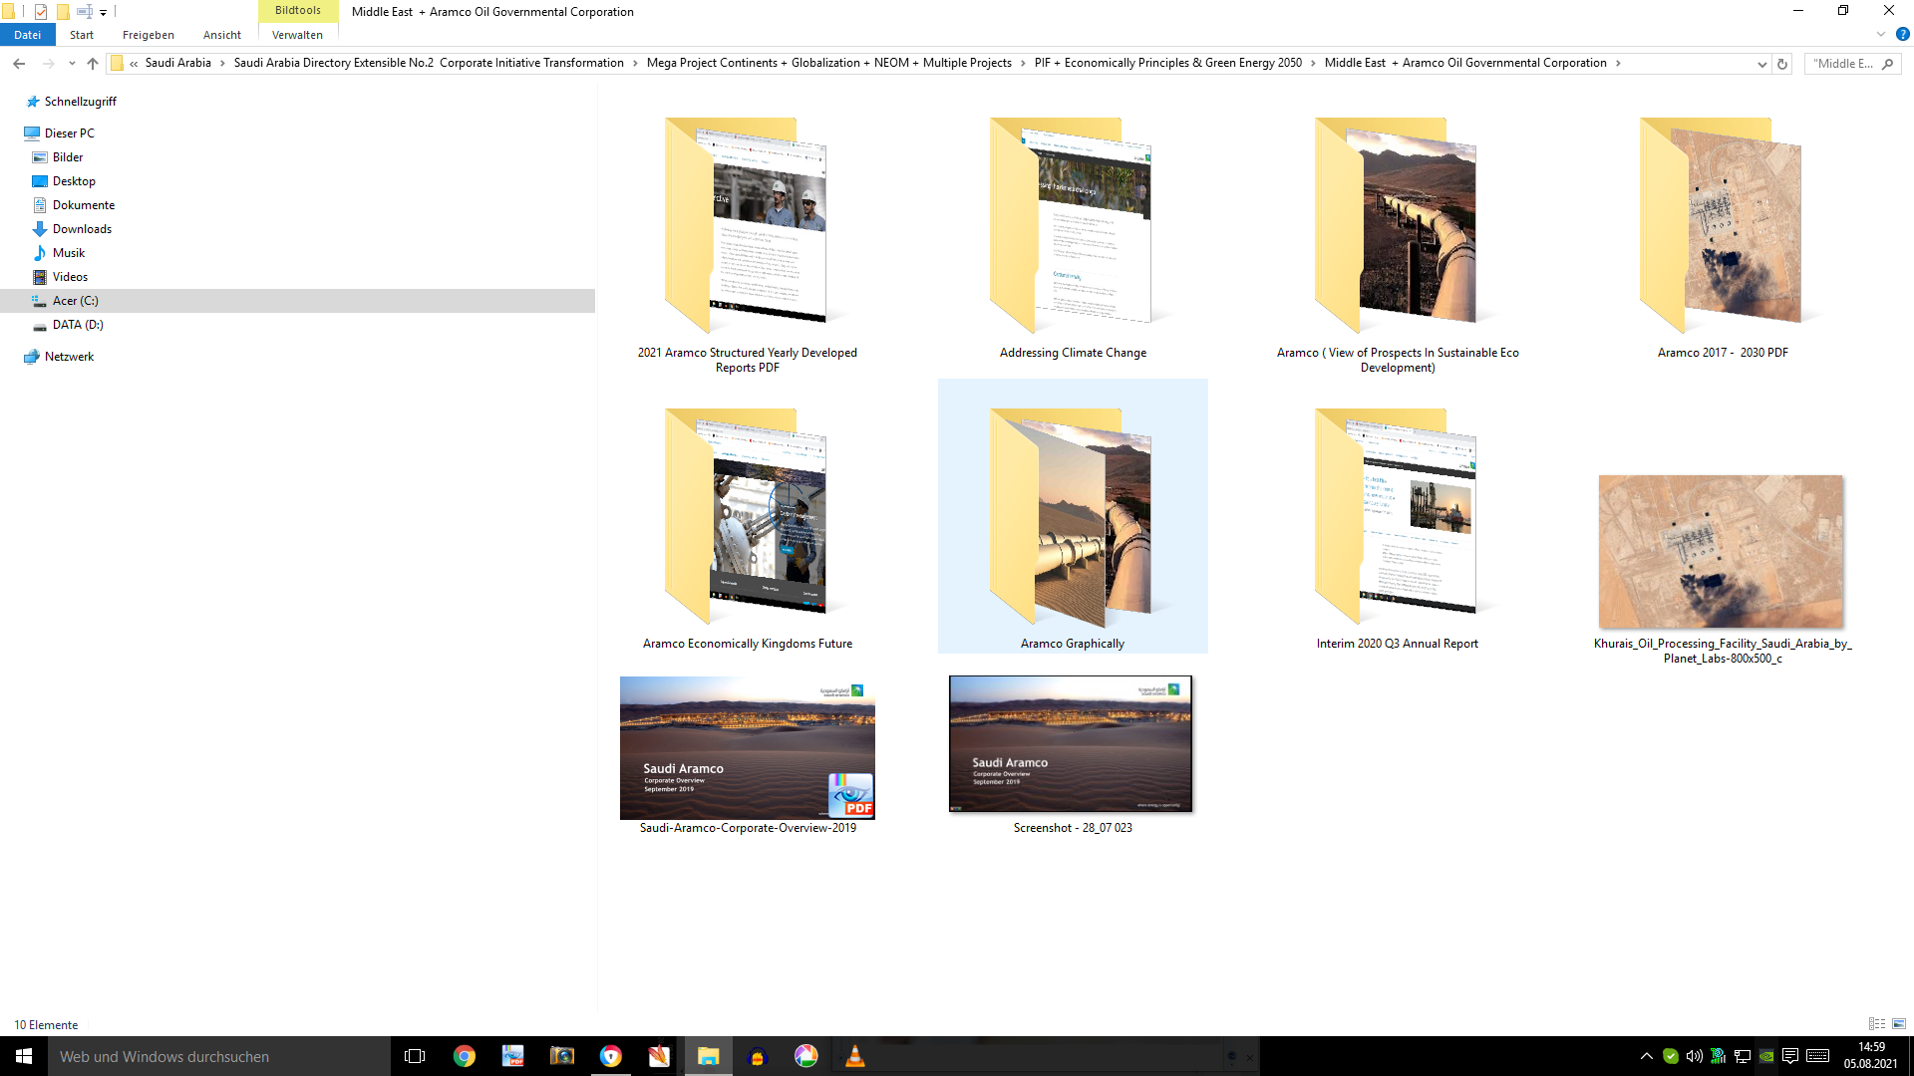Switch to the Ansicht ribbon tab
The height and width of the screenshot is (1076, 1914).
(222, 35)
